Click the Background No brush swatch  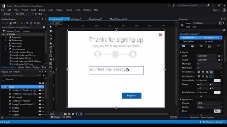click(209, 38)
